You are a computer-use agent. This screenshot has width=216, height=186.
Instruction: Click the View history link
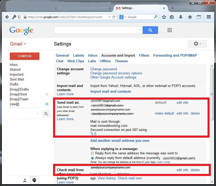(107, 178)
